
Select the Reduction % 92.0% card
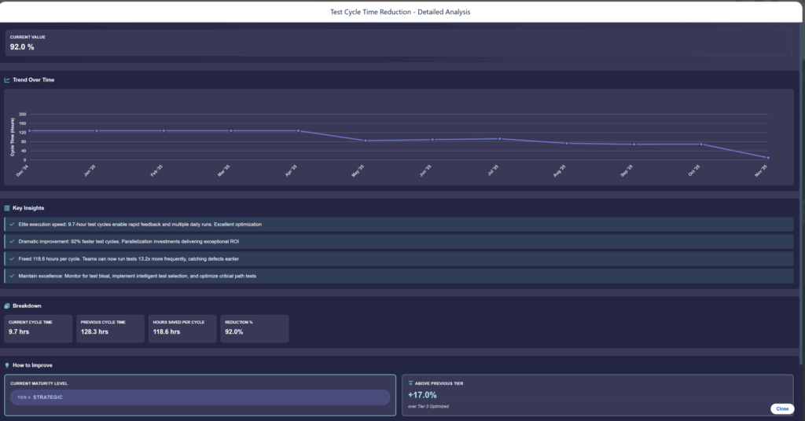254,328
